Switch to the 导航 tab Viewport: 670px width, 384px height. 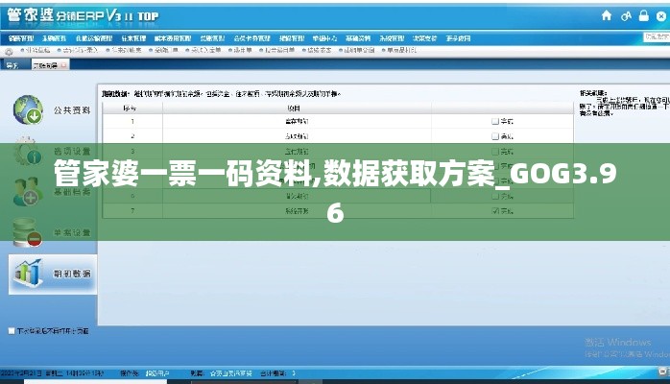(12, 65)
